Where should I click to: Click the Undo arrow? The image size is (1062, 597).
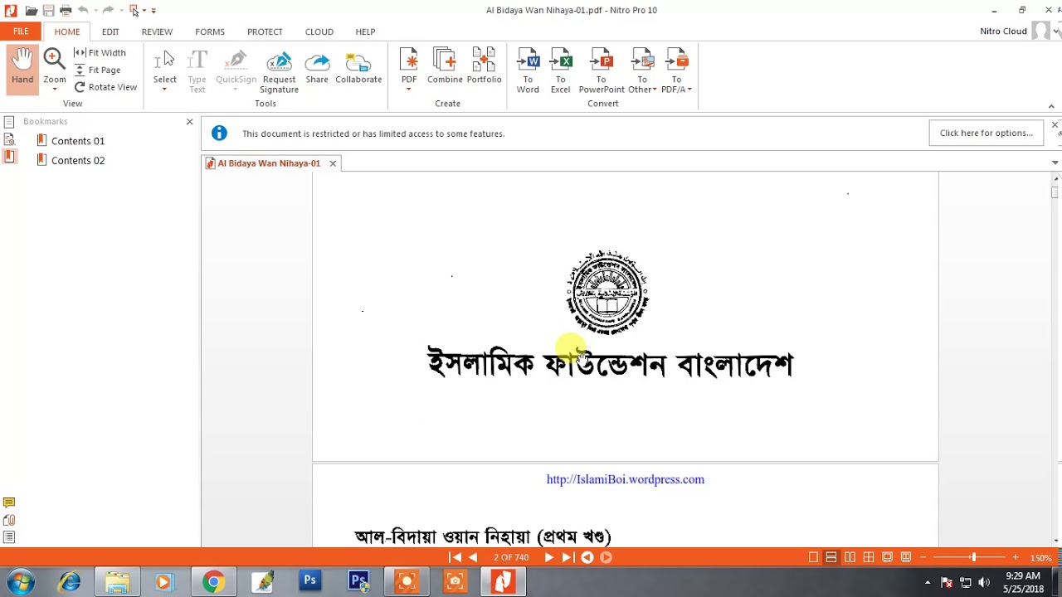pyautogui.click(x=83, y=10)
